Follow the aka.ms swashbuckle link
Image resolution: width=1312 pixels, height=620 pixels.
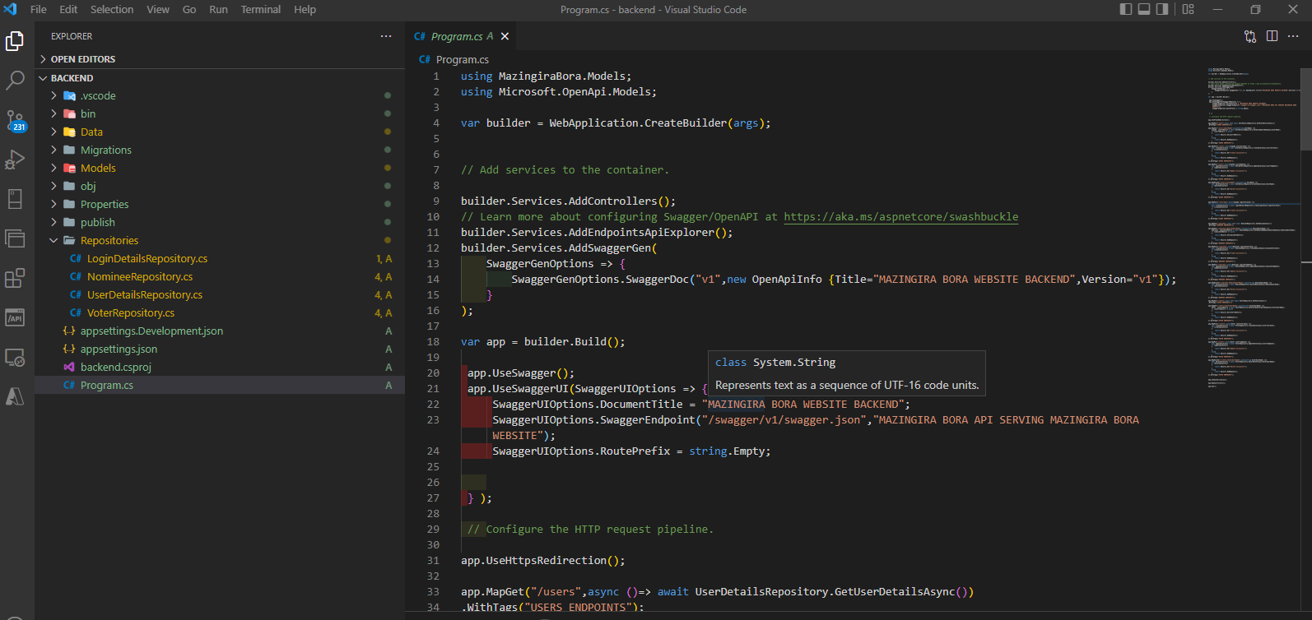click(x=900, y=217)
